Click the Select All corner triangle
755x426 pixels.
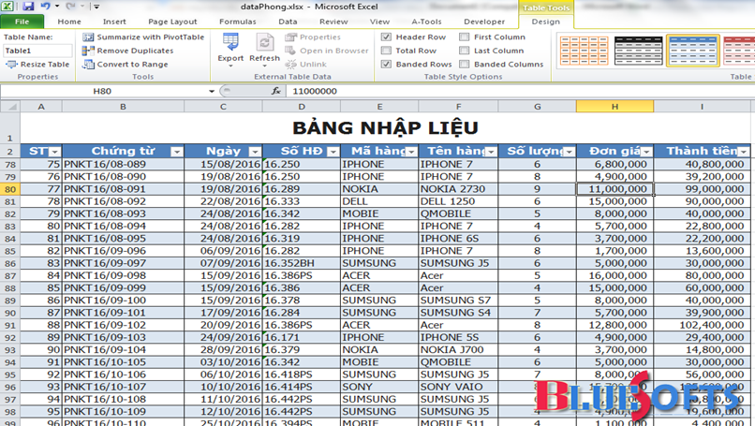(10, 107)
